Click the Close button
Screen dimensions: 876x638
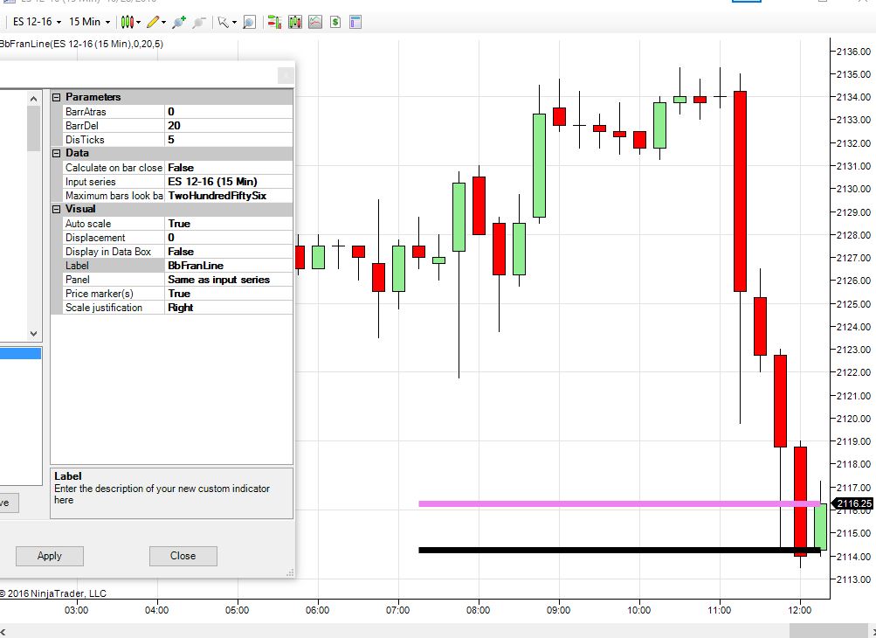[x=183, y=556]
